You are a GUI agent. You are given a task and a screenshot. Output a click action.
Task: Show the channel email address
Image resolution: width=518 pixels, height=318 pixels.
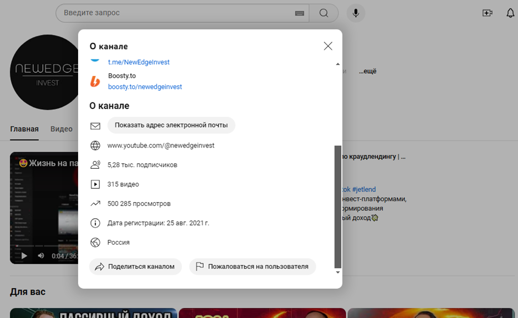[x=171, y=125]
